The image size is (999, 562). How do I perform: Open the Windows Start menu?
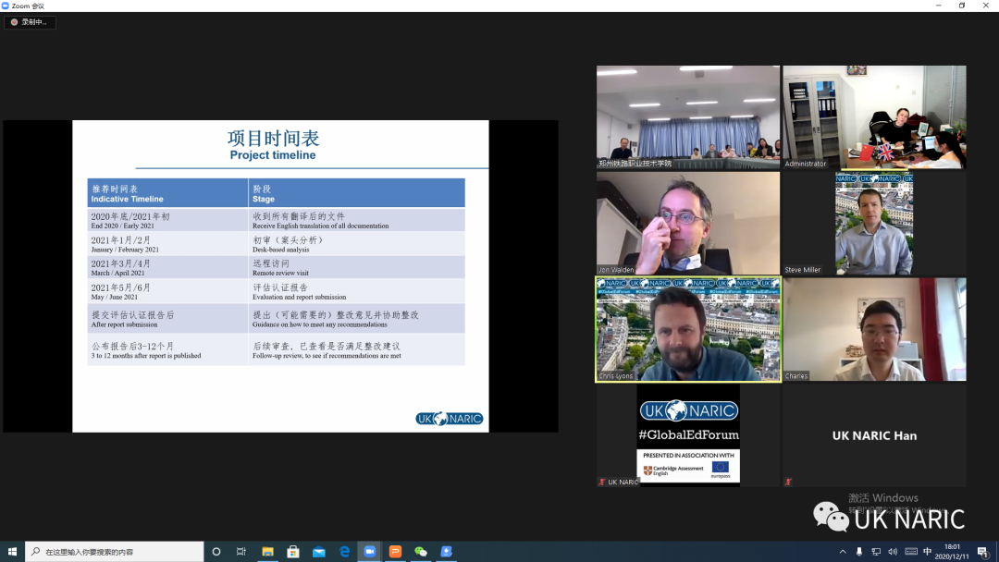tap(12, 551)
